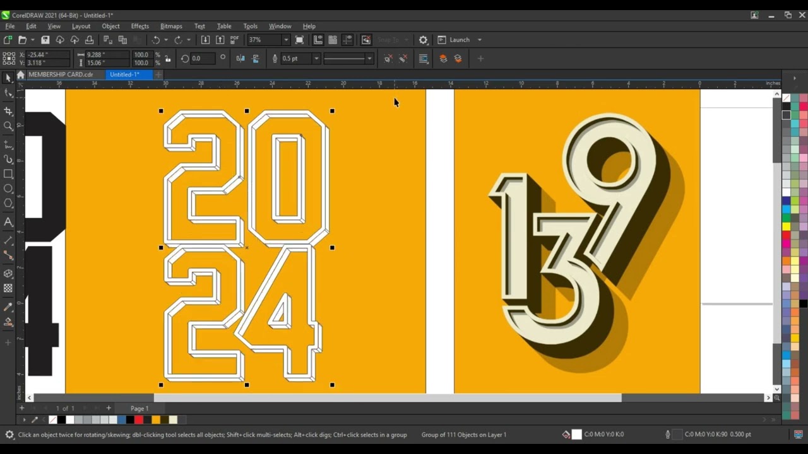This screenshot has height=454, width=808.
Task: Add a new document tab
Action: 158,74
